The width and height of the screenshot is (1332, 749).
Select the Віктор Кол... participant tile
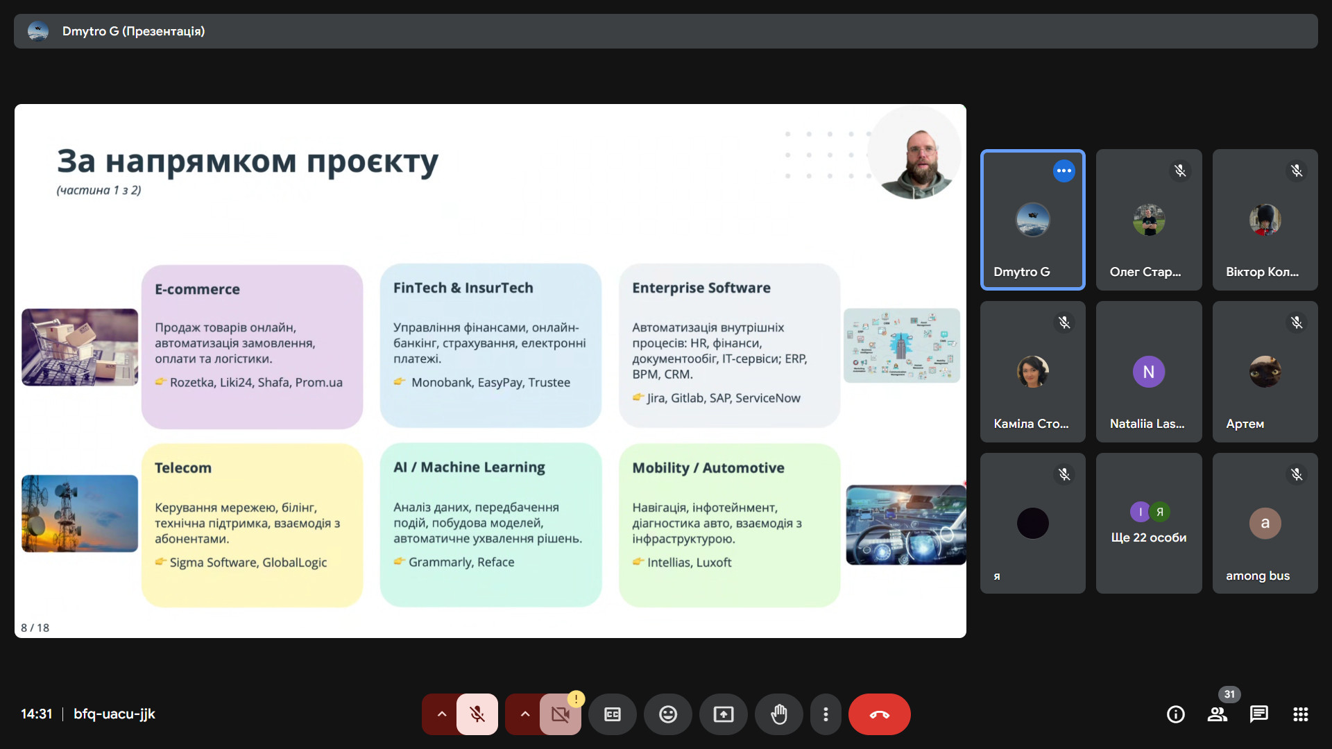tap(1265, 220)
